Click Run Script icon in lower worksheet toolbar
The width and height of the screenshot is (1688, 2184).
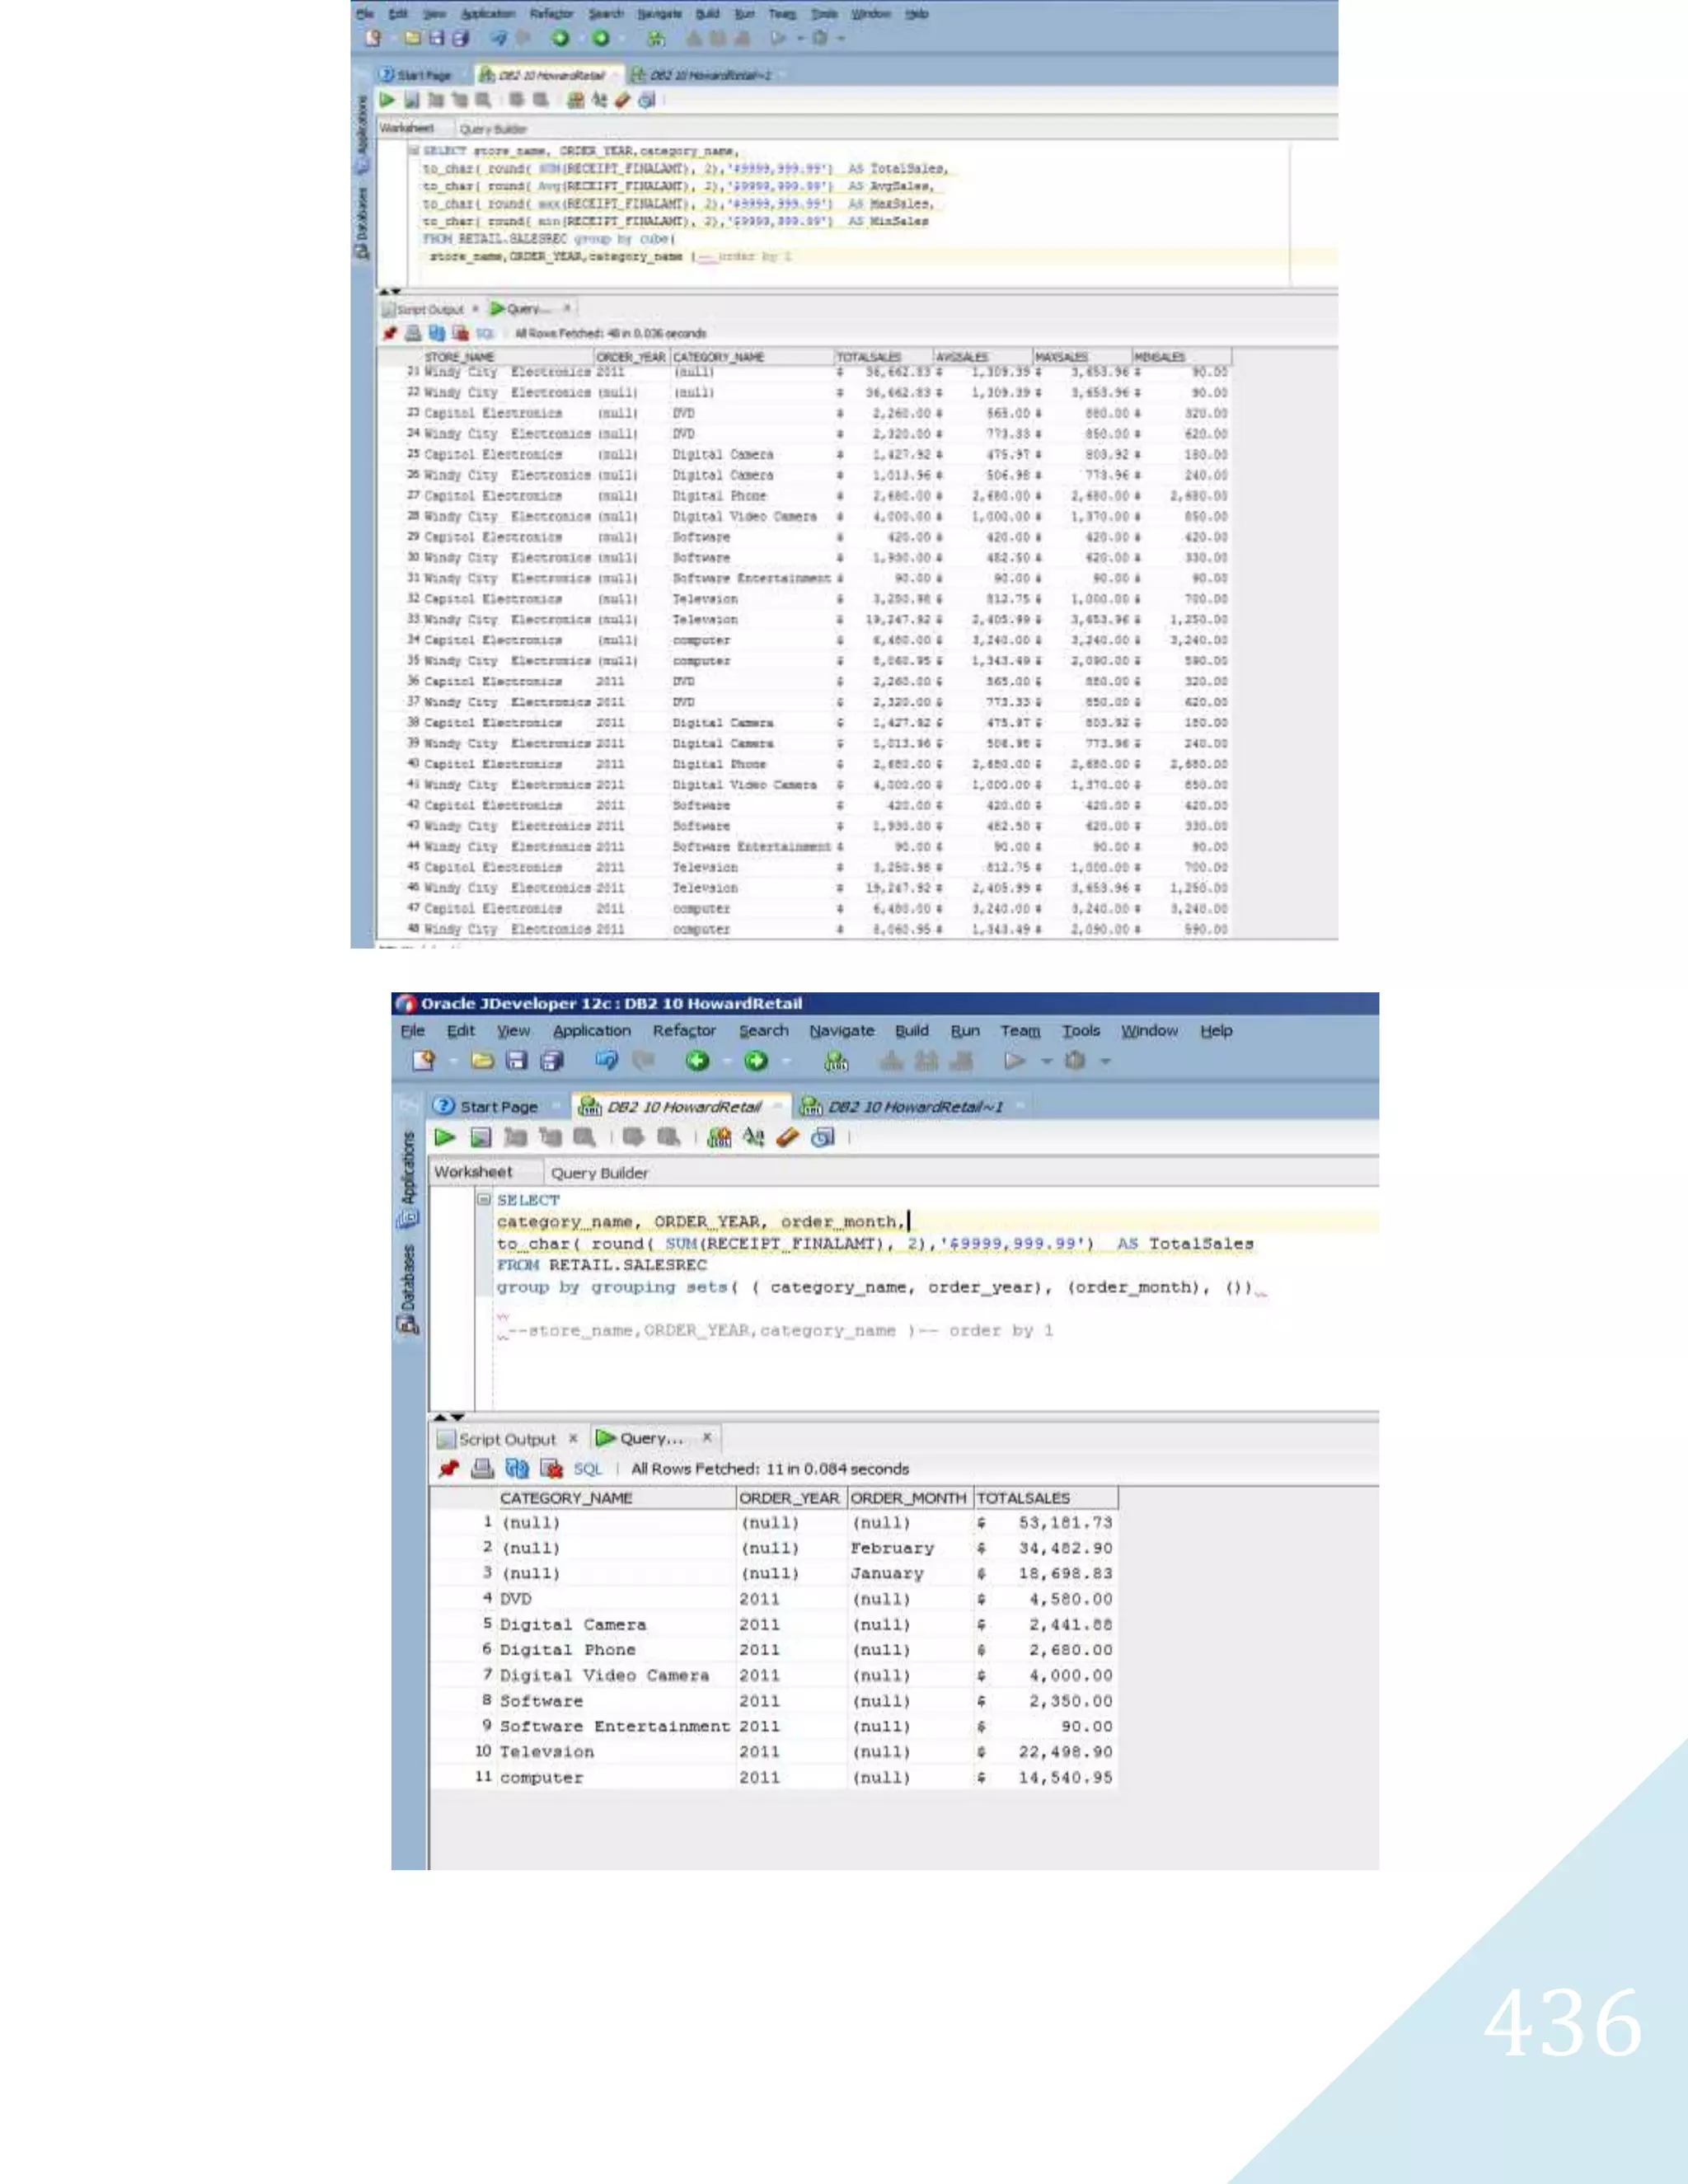[481, 1137]
